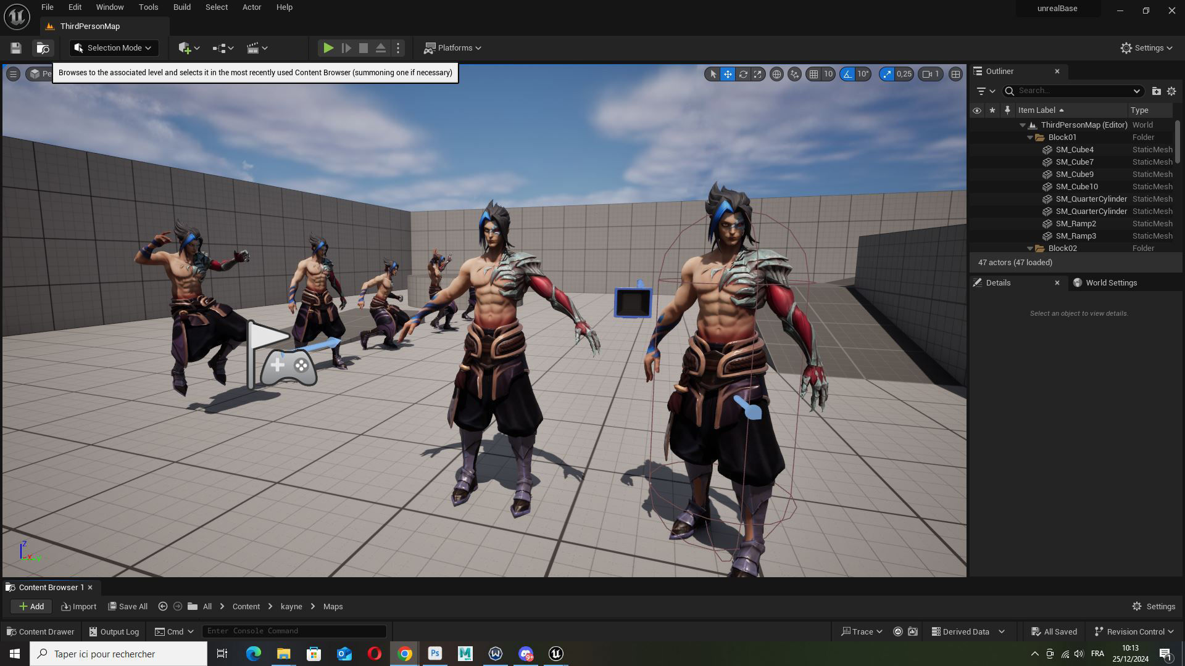Select SM_Cube7 in the Outliner

(x=1074, y=162)
